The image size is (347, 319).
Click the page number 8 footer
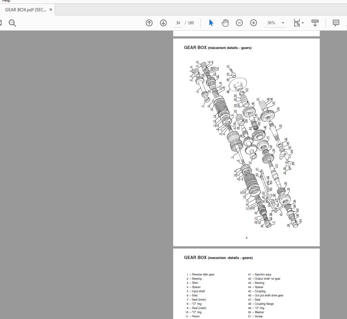pyautogui.click(x=246, y=238)
